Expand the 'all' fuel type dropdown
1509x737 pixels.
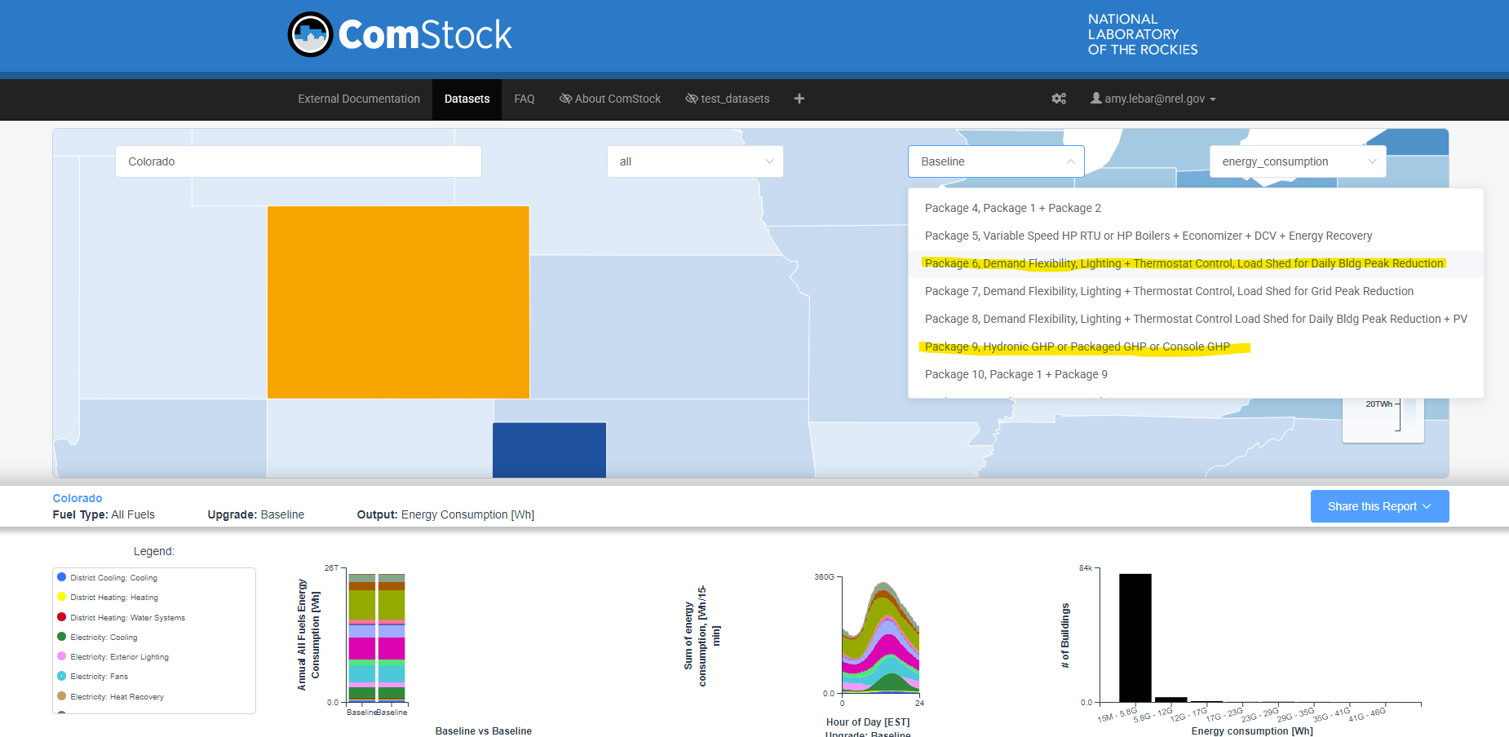point(695,161)
